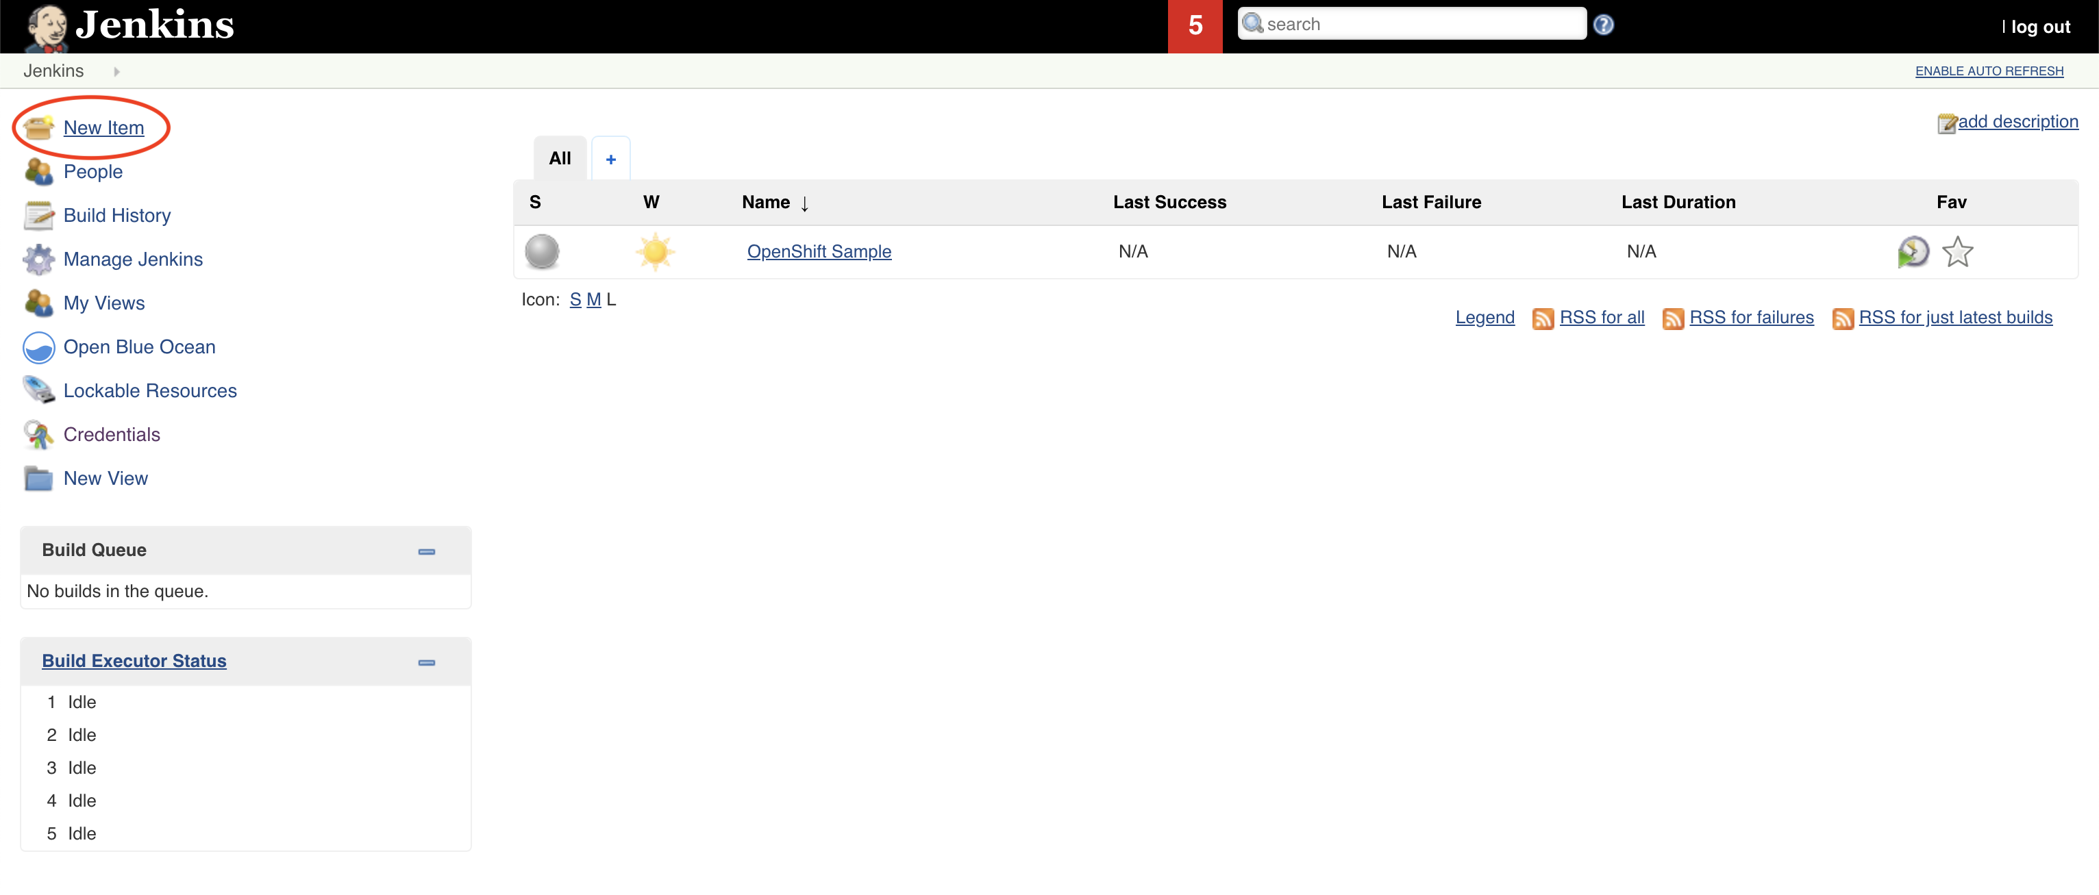Click executor 3 Idle row
The height and width of the screenshot is (895, 2099).
point(245,768)
